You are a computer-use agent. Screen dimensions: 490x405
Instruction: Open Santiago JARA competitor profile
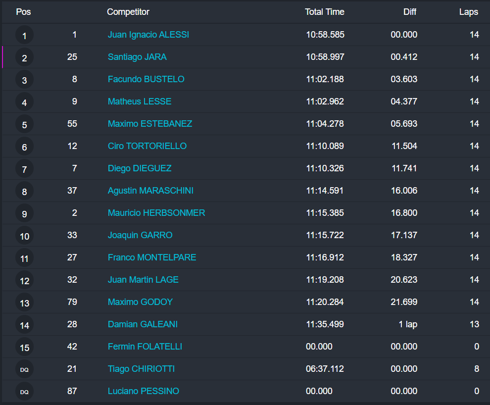point(137,57)
